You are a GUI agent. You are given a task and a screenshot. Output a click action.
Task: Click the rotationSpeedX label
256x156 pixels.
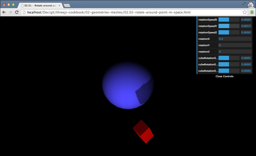tap(207, 20)
